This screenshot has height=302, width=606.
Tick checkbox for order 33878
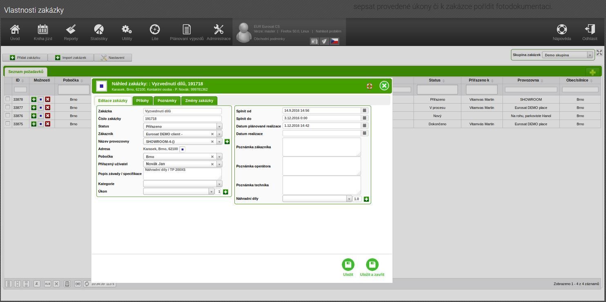click(x=8, y=99)
